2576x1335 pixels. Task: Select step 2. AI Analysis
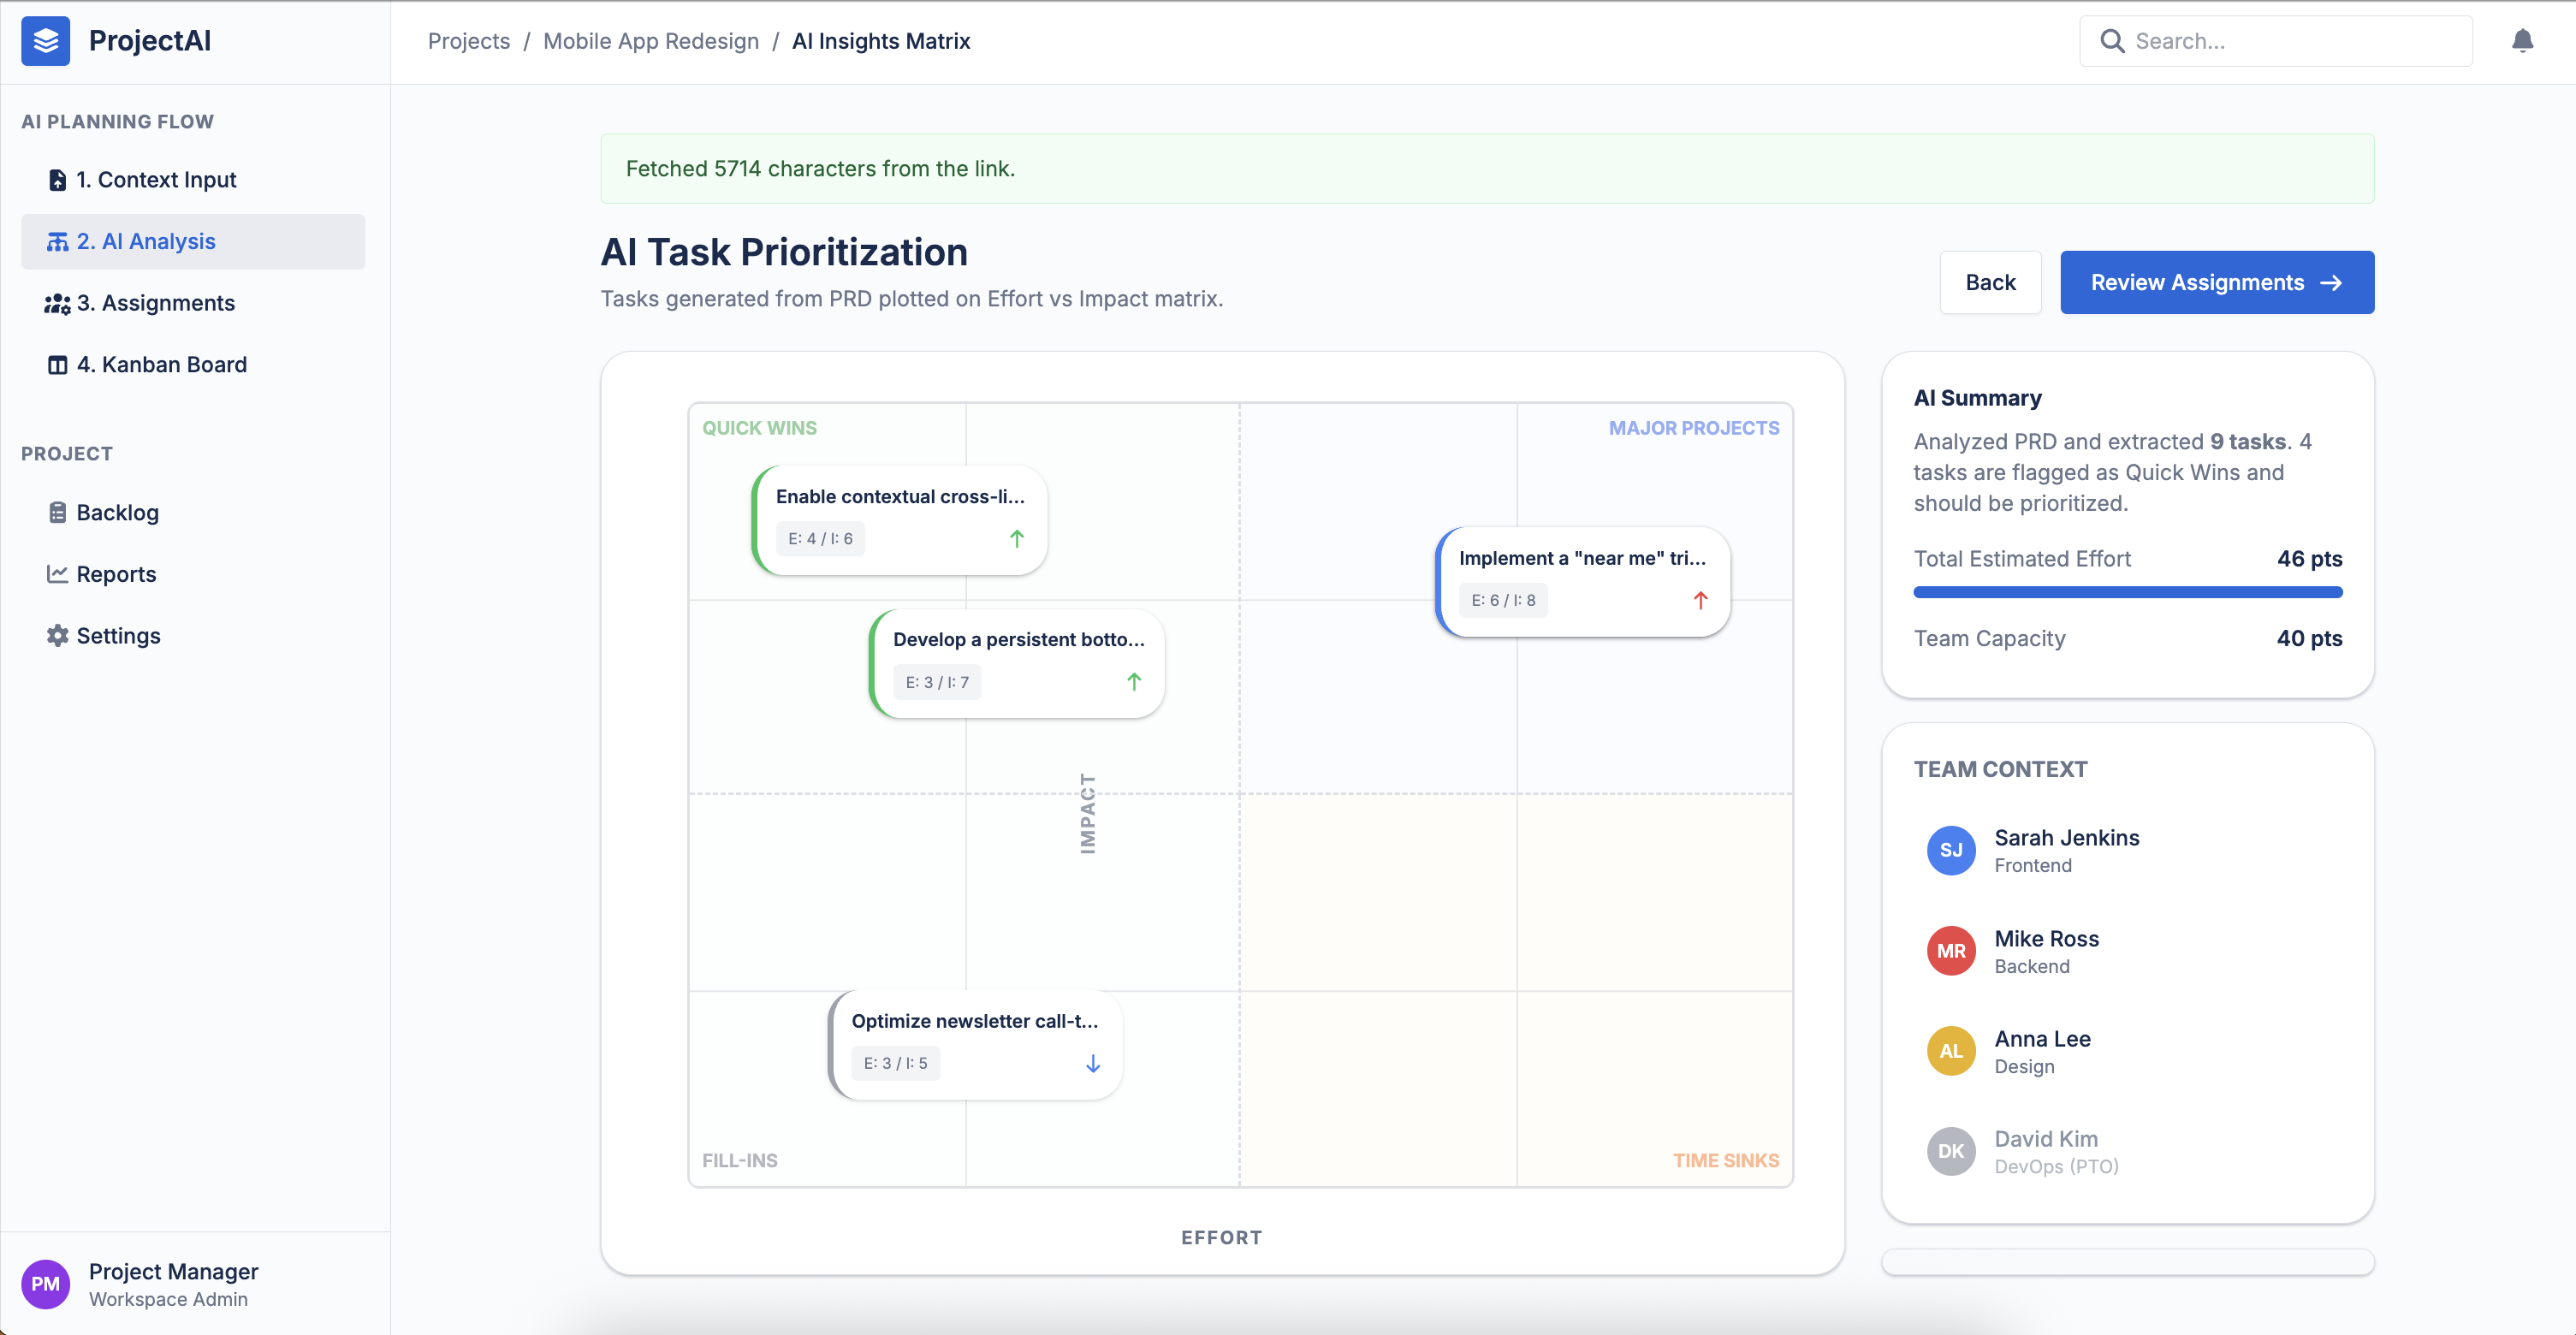point(193,242)
